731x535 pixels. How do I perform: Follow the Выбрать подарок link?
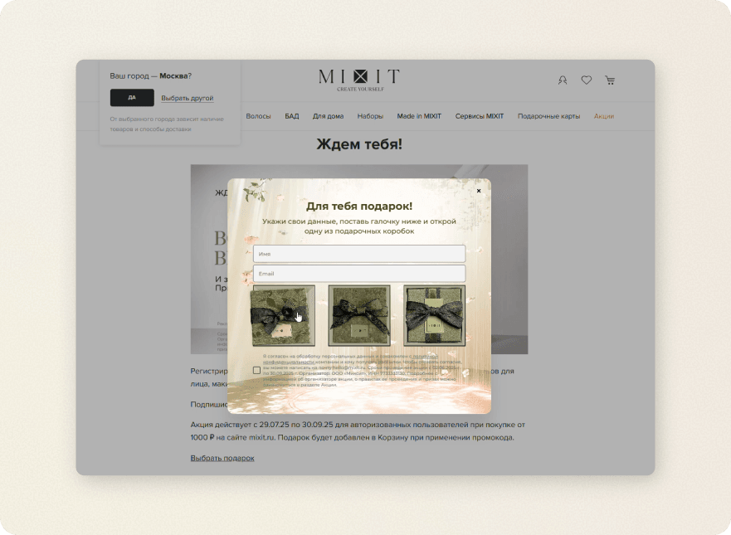pos(222,458)
